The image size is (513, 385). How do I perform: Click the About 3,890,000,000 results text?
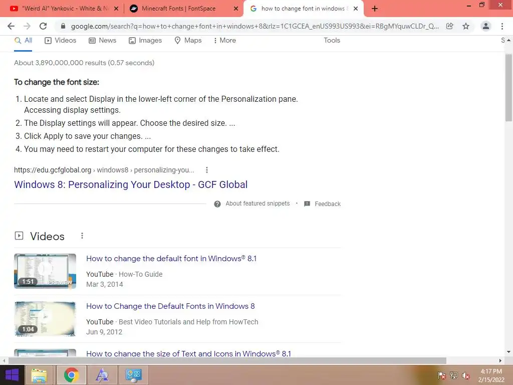coord(84,63)
